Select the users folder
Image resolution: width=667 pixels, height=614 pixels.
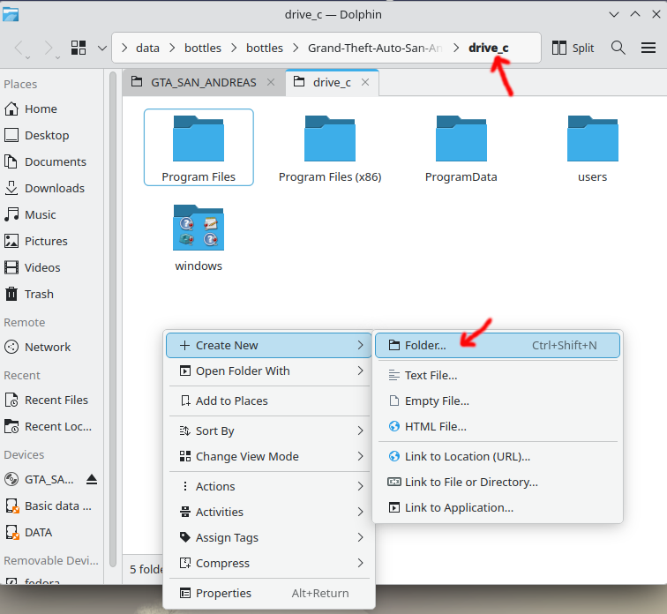click(x=593, y=147)
